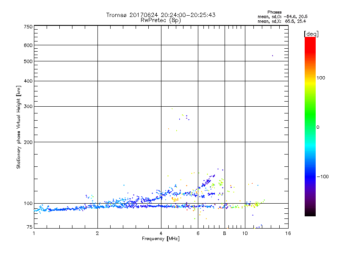Image resolution: width=339 pixels, height=254 pixels.
Task: Click the 'Frequency [MHz]' axis label
Action: click(161, 239)
